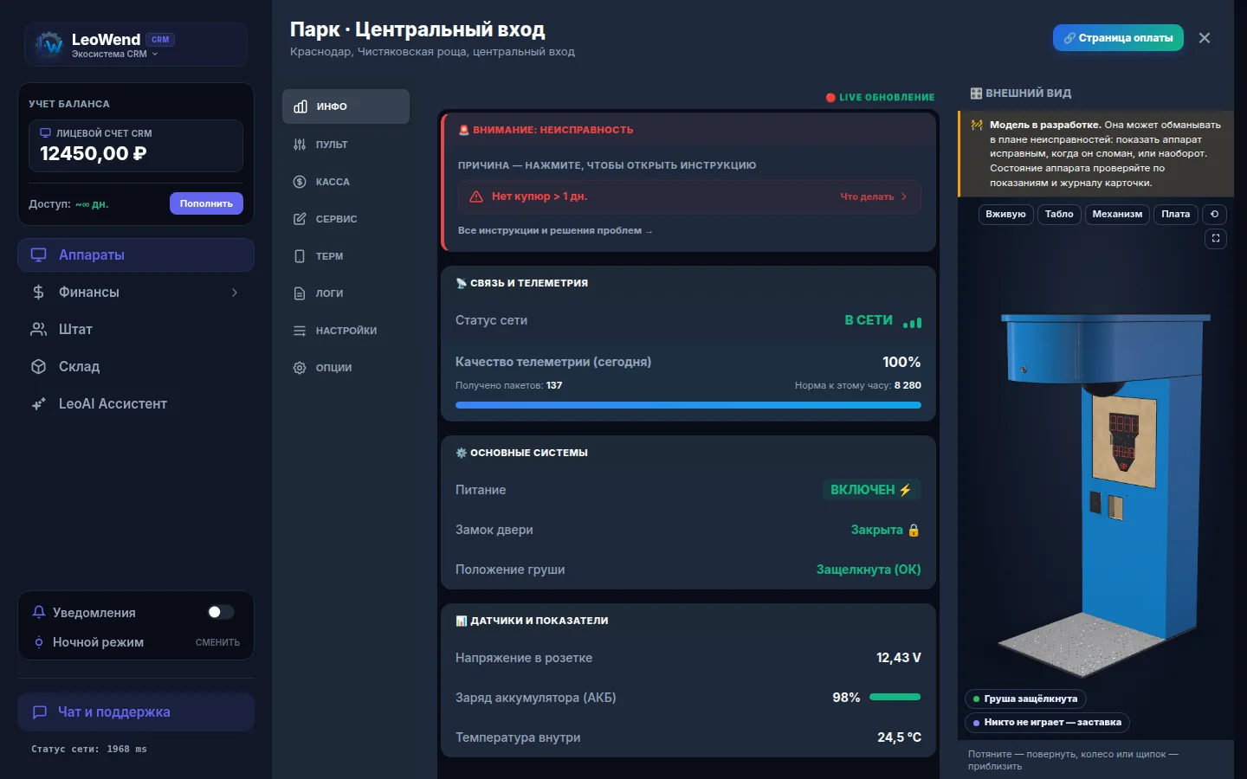Click the СЕРВИС edit icon
This screenshot has height=779, width=1247.
(x=300, y=219)
